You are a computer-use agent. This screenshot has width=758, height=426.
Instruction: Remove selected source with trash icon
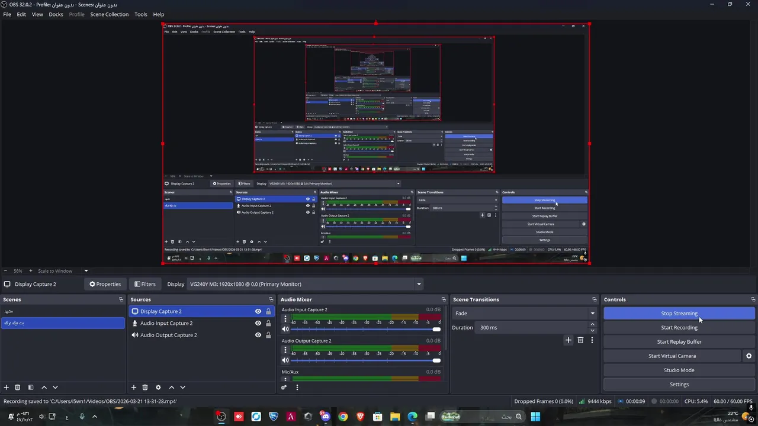point(145,388)
